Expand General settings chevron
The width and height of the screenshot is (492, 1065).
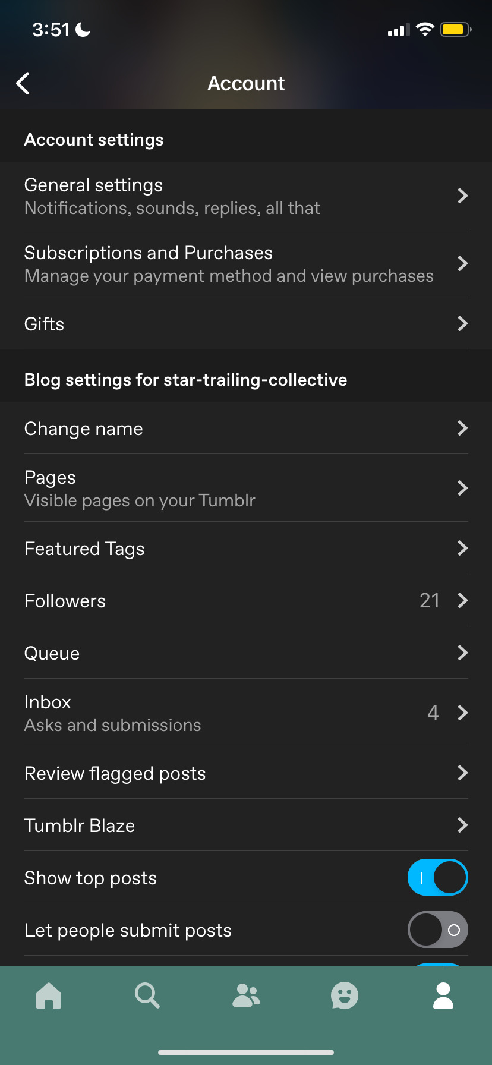(x=463, y=196)
